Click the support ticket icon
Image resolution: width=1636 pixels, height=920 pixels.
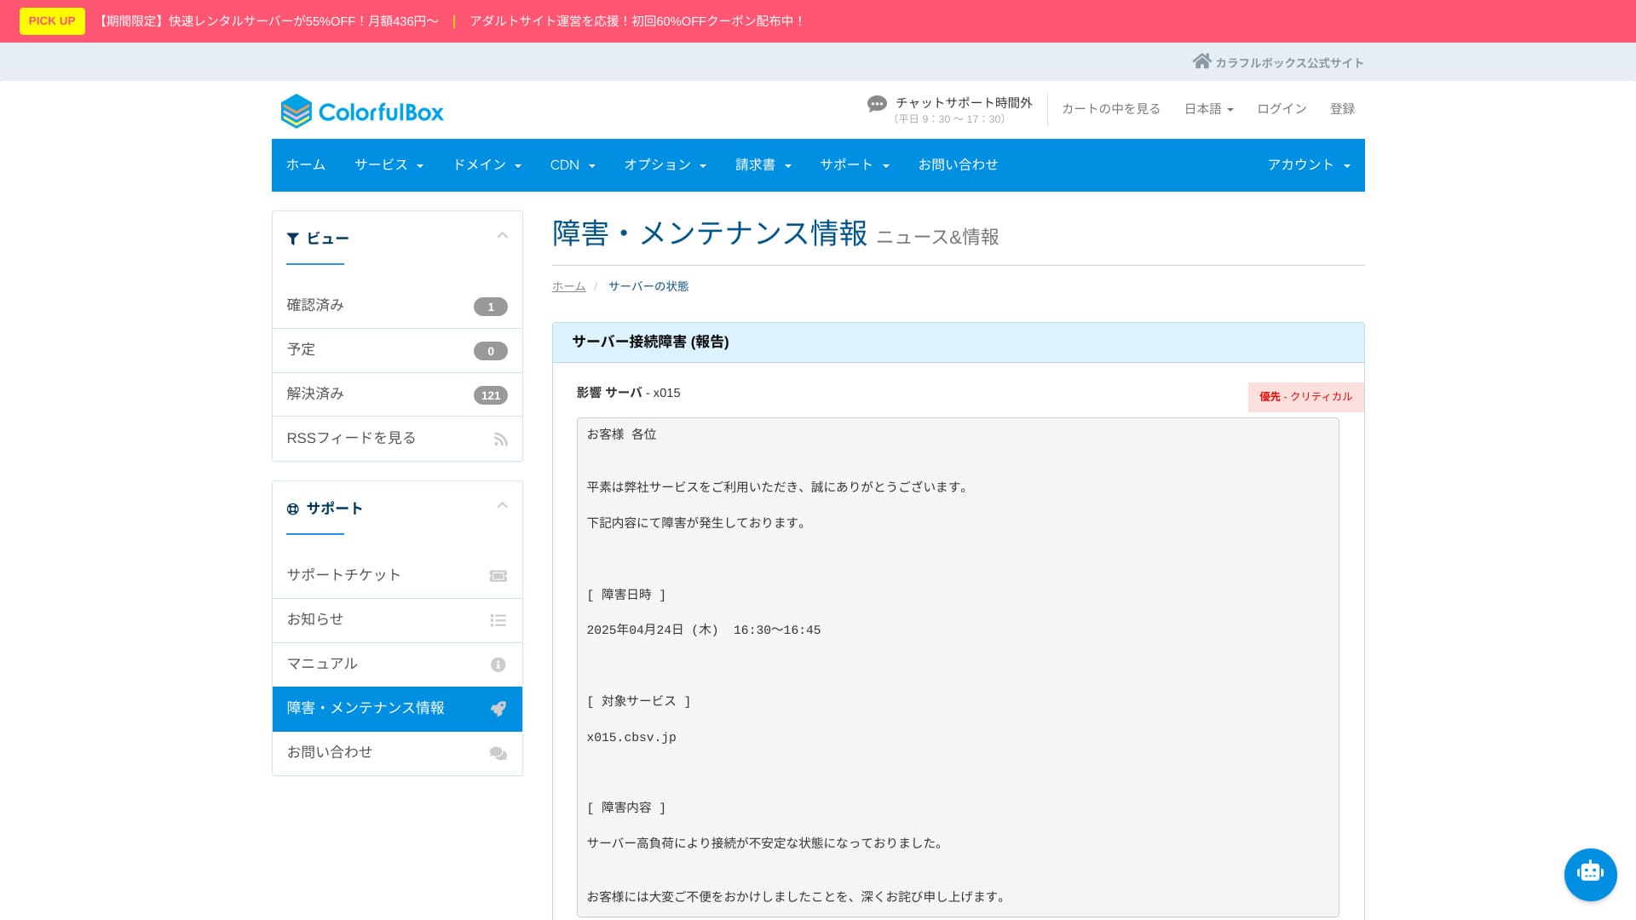pyautogui.click(x=498, y=577)
